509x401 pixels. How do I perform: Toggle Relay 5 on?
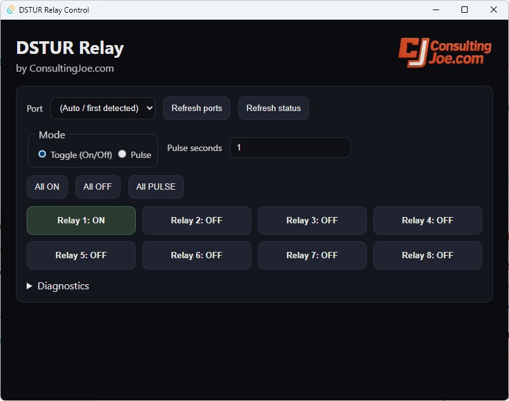(x=81, y=255)
